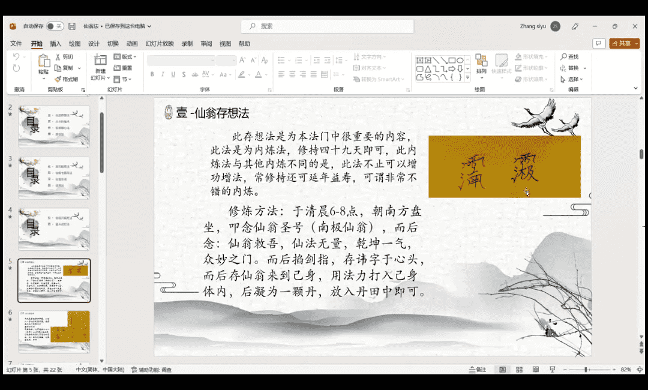648x390 pixels.
Task: Select slide 6 thumbnail in the panel
Action: [x=54, y=331]
